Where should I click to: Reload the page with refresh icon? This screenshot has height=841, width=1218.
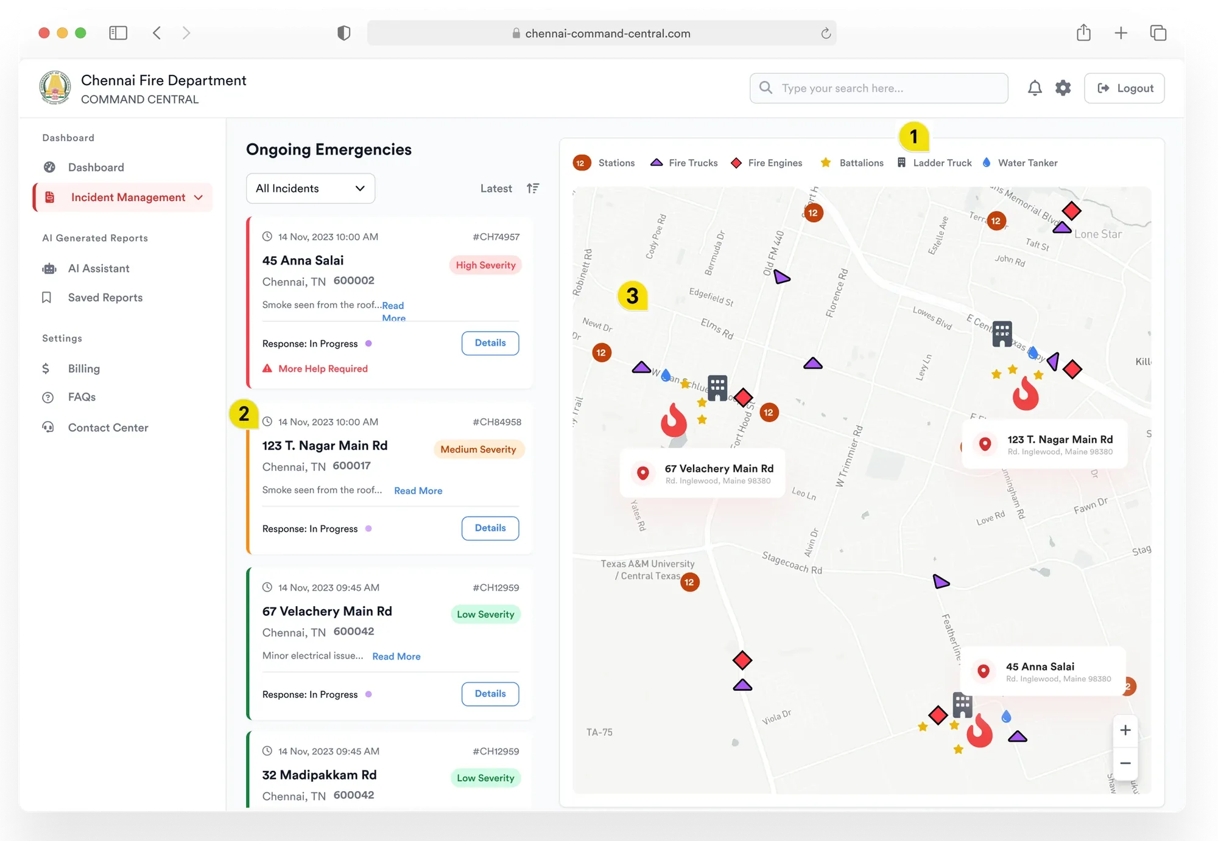click(x=825, y=33)
